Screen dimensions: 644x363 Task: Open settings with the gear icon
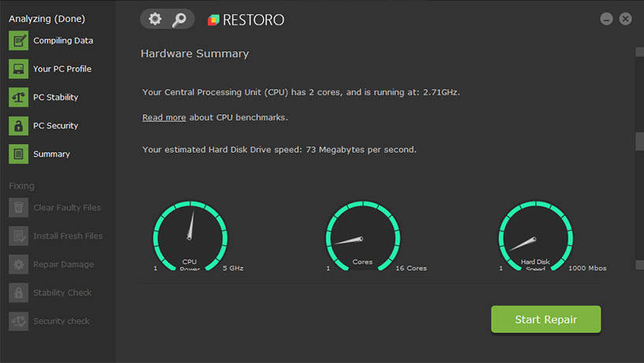pyautogui.click(x=154, y=19)
